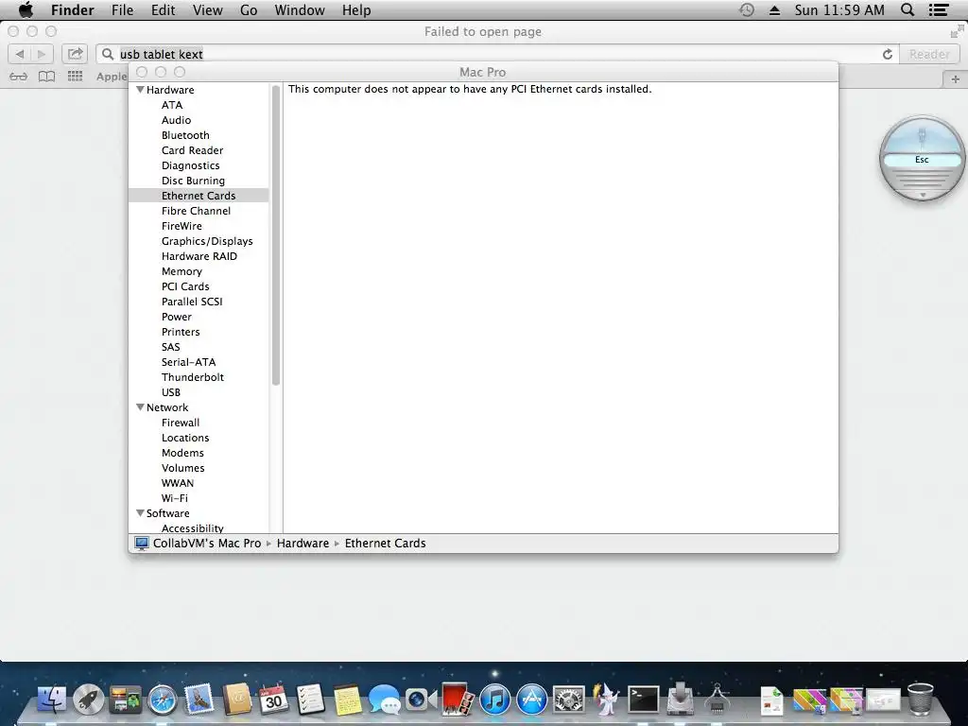This screenshot has height=726, width=968.
Task: Open Mission Control in Dock
Action: (126, 700)
